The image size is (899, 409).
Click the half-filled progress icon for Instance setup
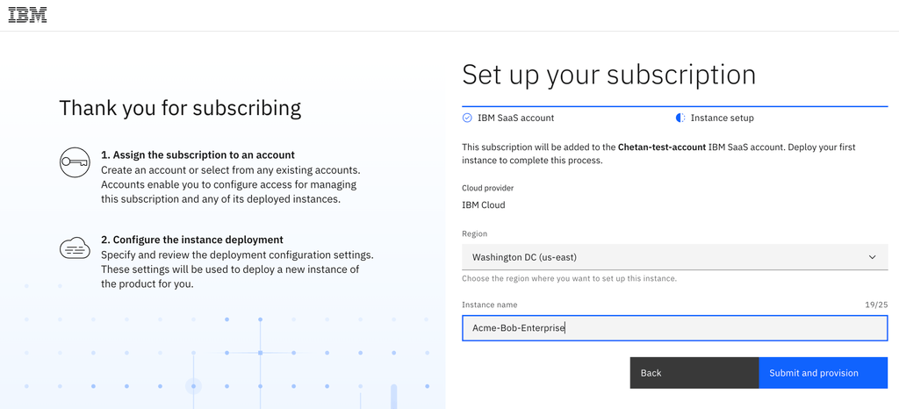(680, 118)
